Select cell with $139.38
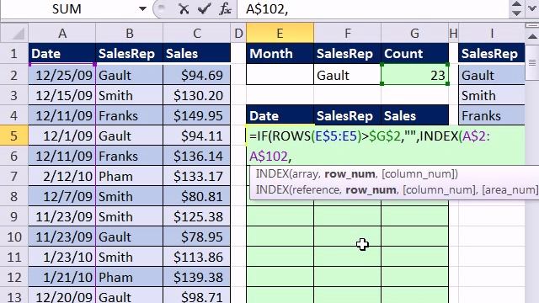 click(x=196, y=277)
